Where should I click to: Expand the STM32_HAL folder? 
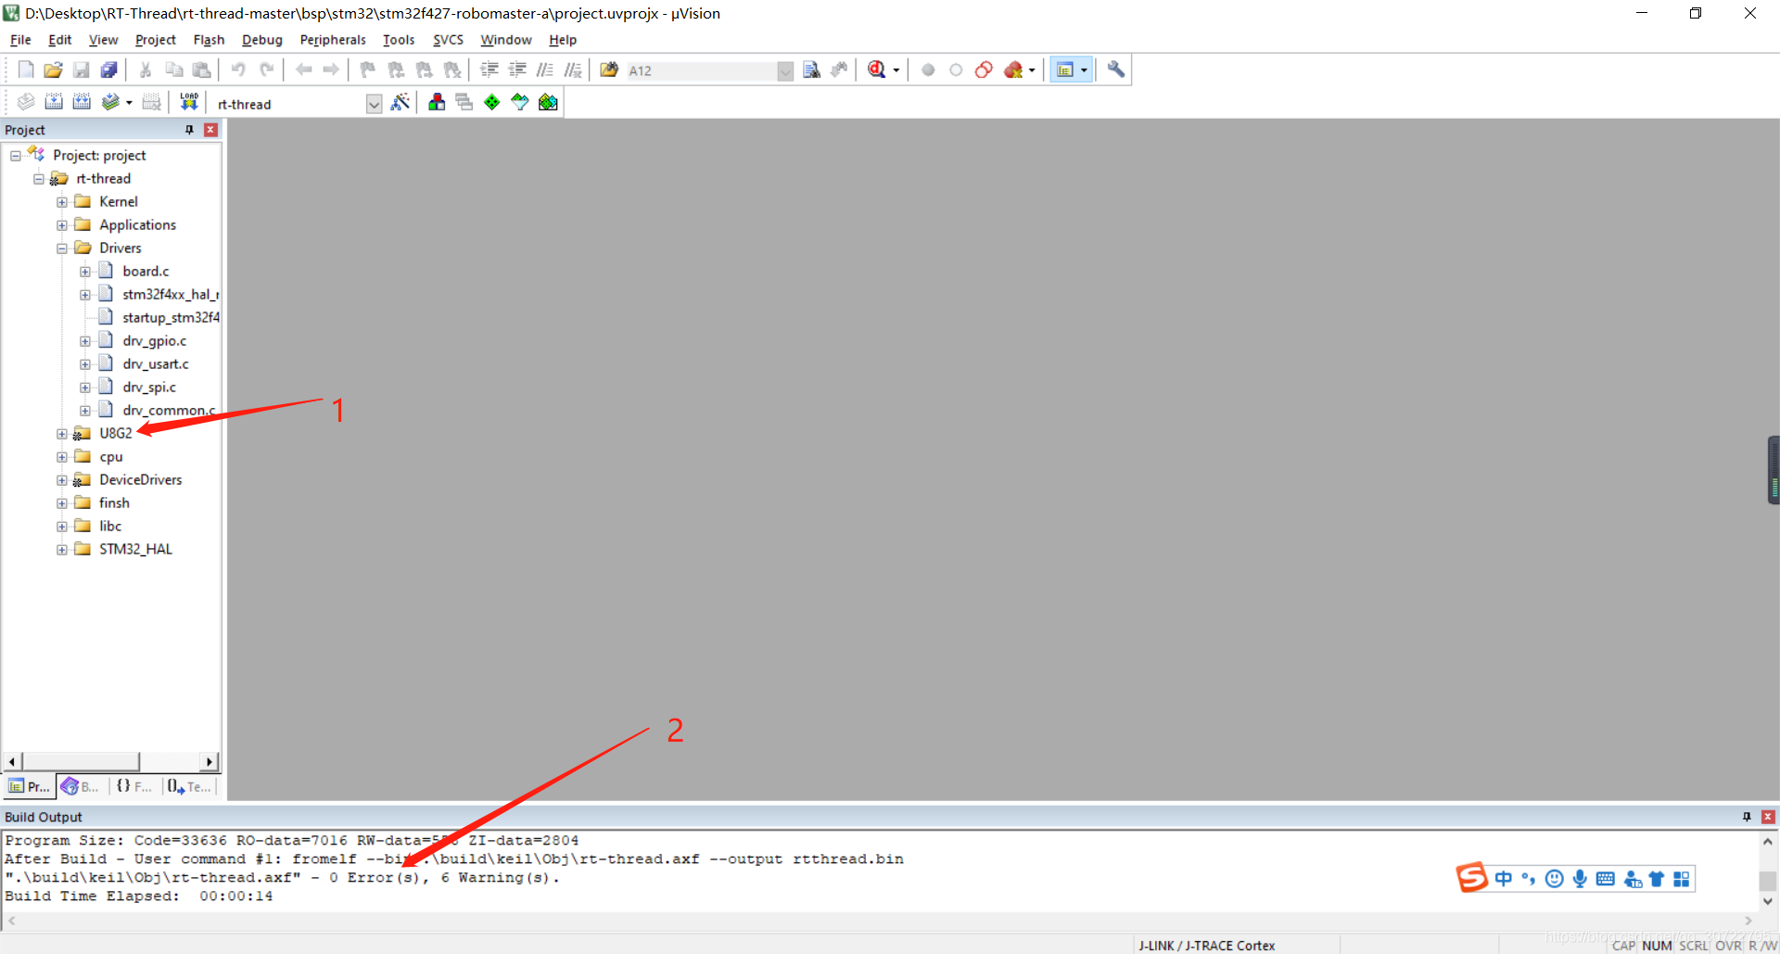[x=62, y=550]
